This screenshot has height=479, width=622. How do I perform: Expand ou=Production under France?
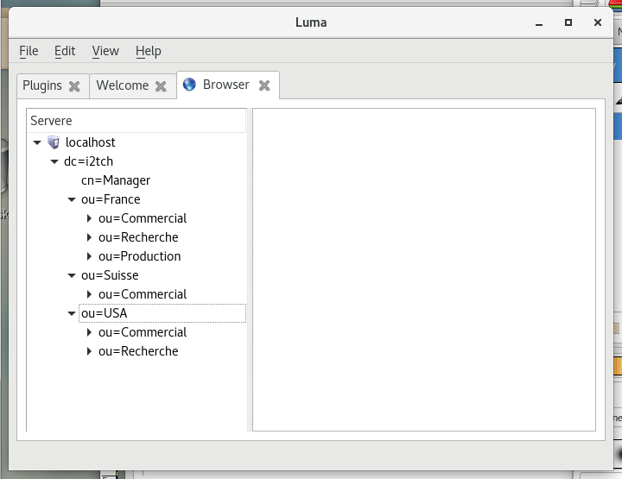90,256
